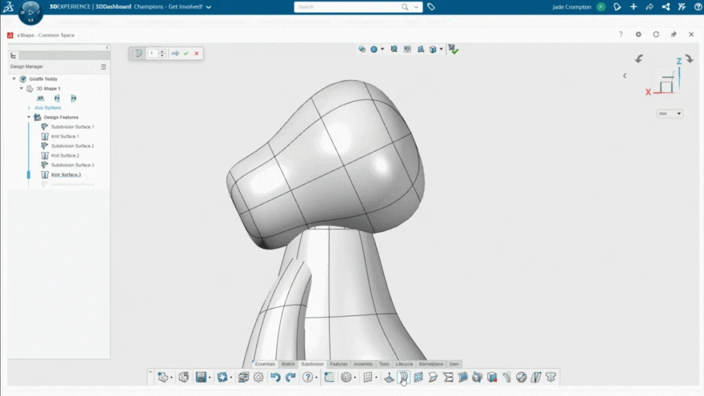Click the Redo arrow icon
The height and width of the screenshot is (396, 704).
click(x=290, y=377)
